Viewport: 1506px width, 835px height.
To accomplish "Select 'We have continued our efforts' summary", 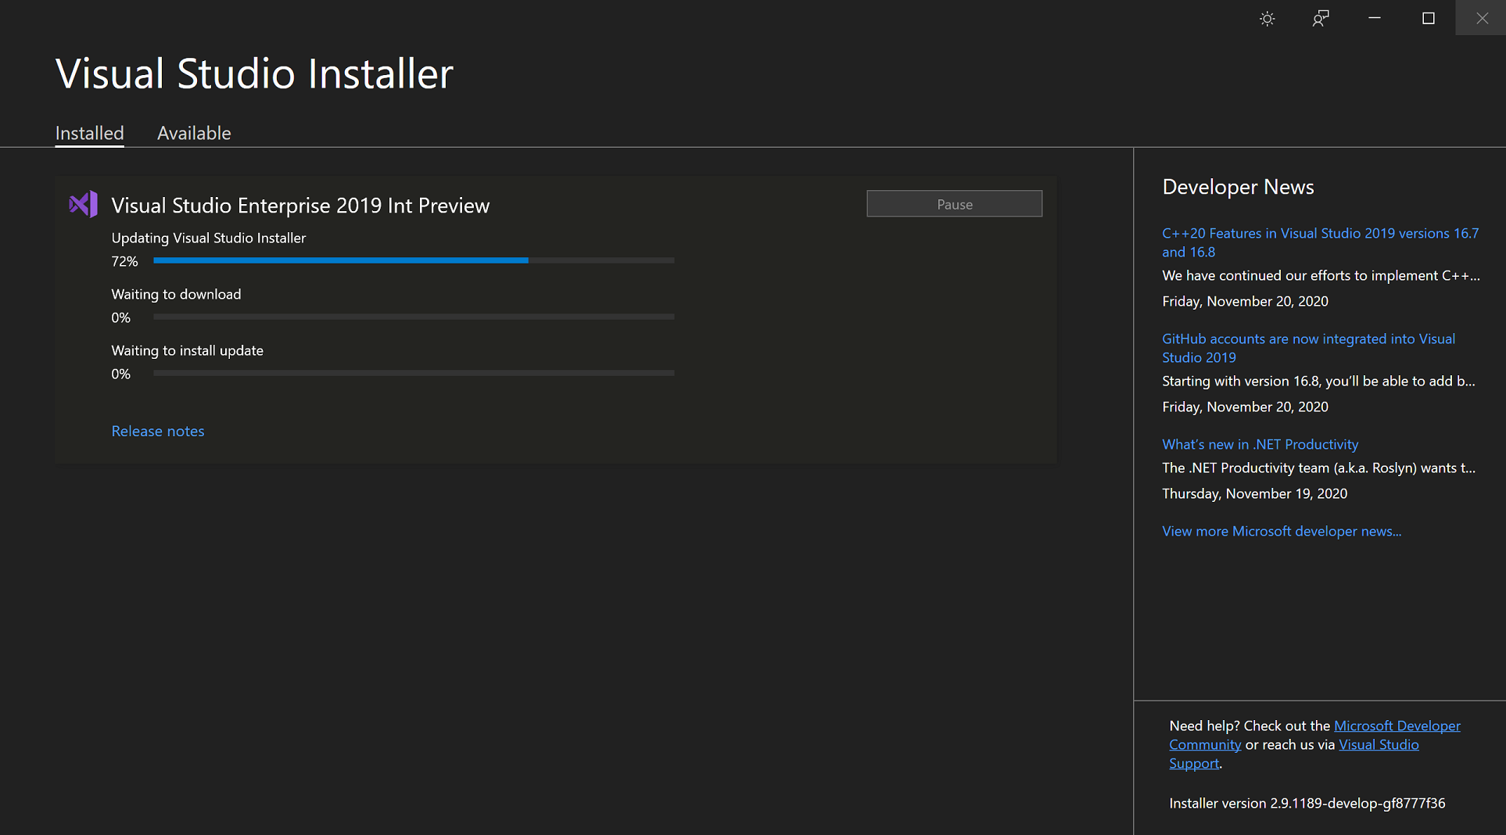I will point(1321,275).
